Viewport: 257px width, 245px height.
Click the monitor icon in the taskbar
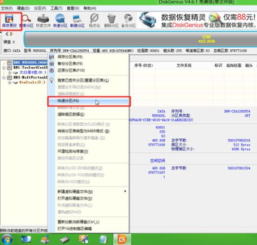point(26,239)
